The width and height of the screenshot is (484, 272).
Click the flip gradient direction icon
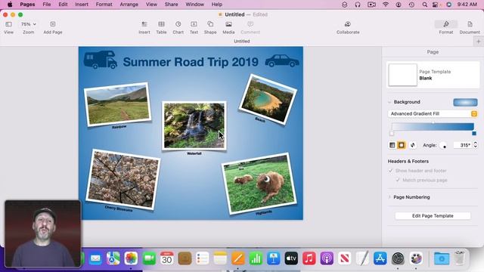point(413,145)
